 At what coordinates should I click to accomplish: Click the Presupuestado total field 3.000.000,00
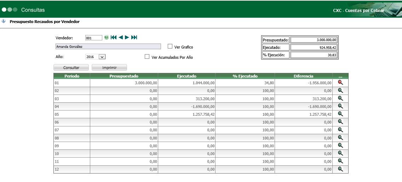tap(314, 40)
